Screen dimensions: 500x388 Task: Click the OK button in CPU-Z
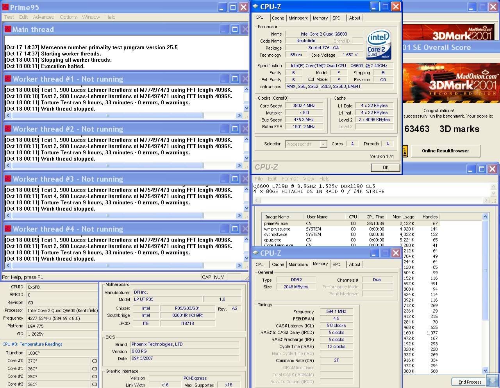386,168
